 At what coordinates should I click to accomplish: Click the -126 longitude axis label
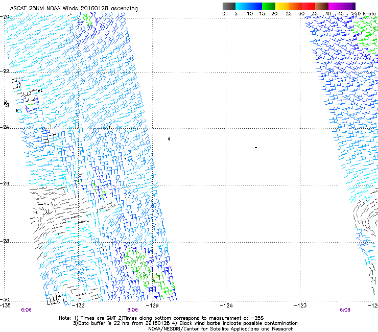(x=226, y=305)
